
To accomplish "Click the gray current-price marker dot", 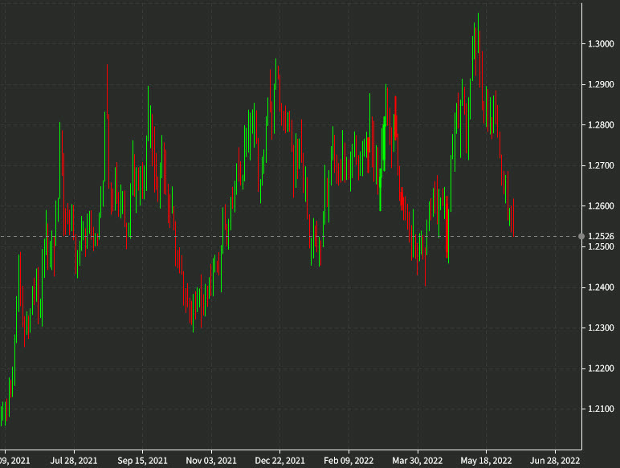I will pos(581,236).
